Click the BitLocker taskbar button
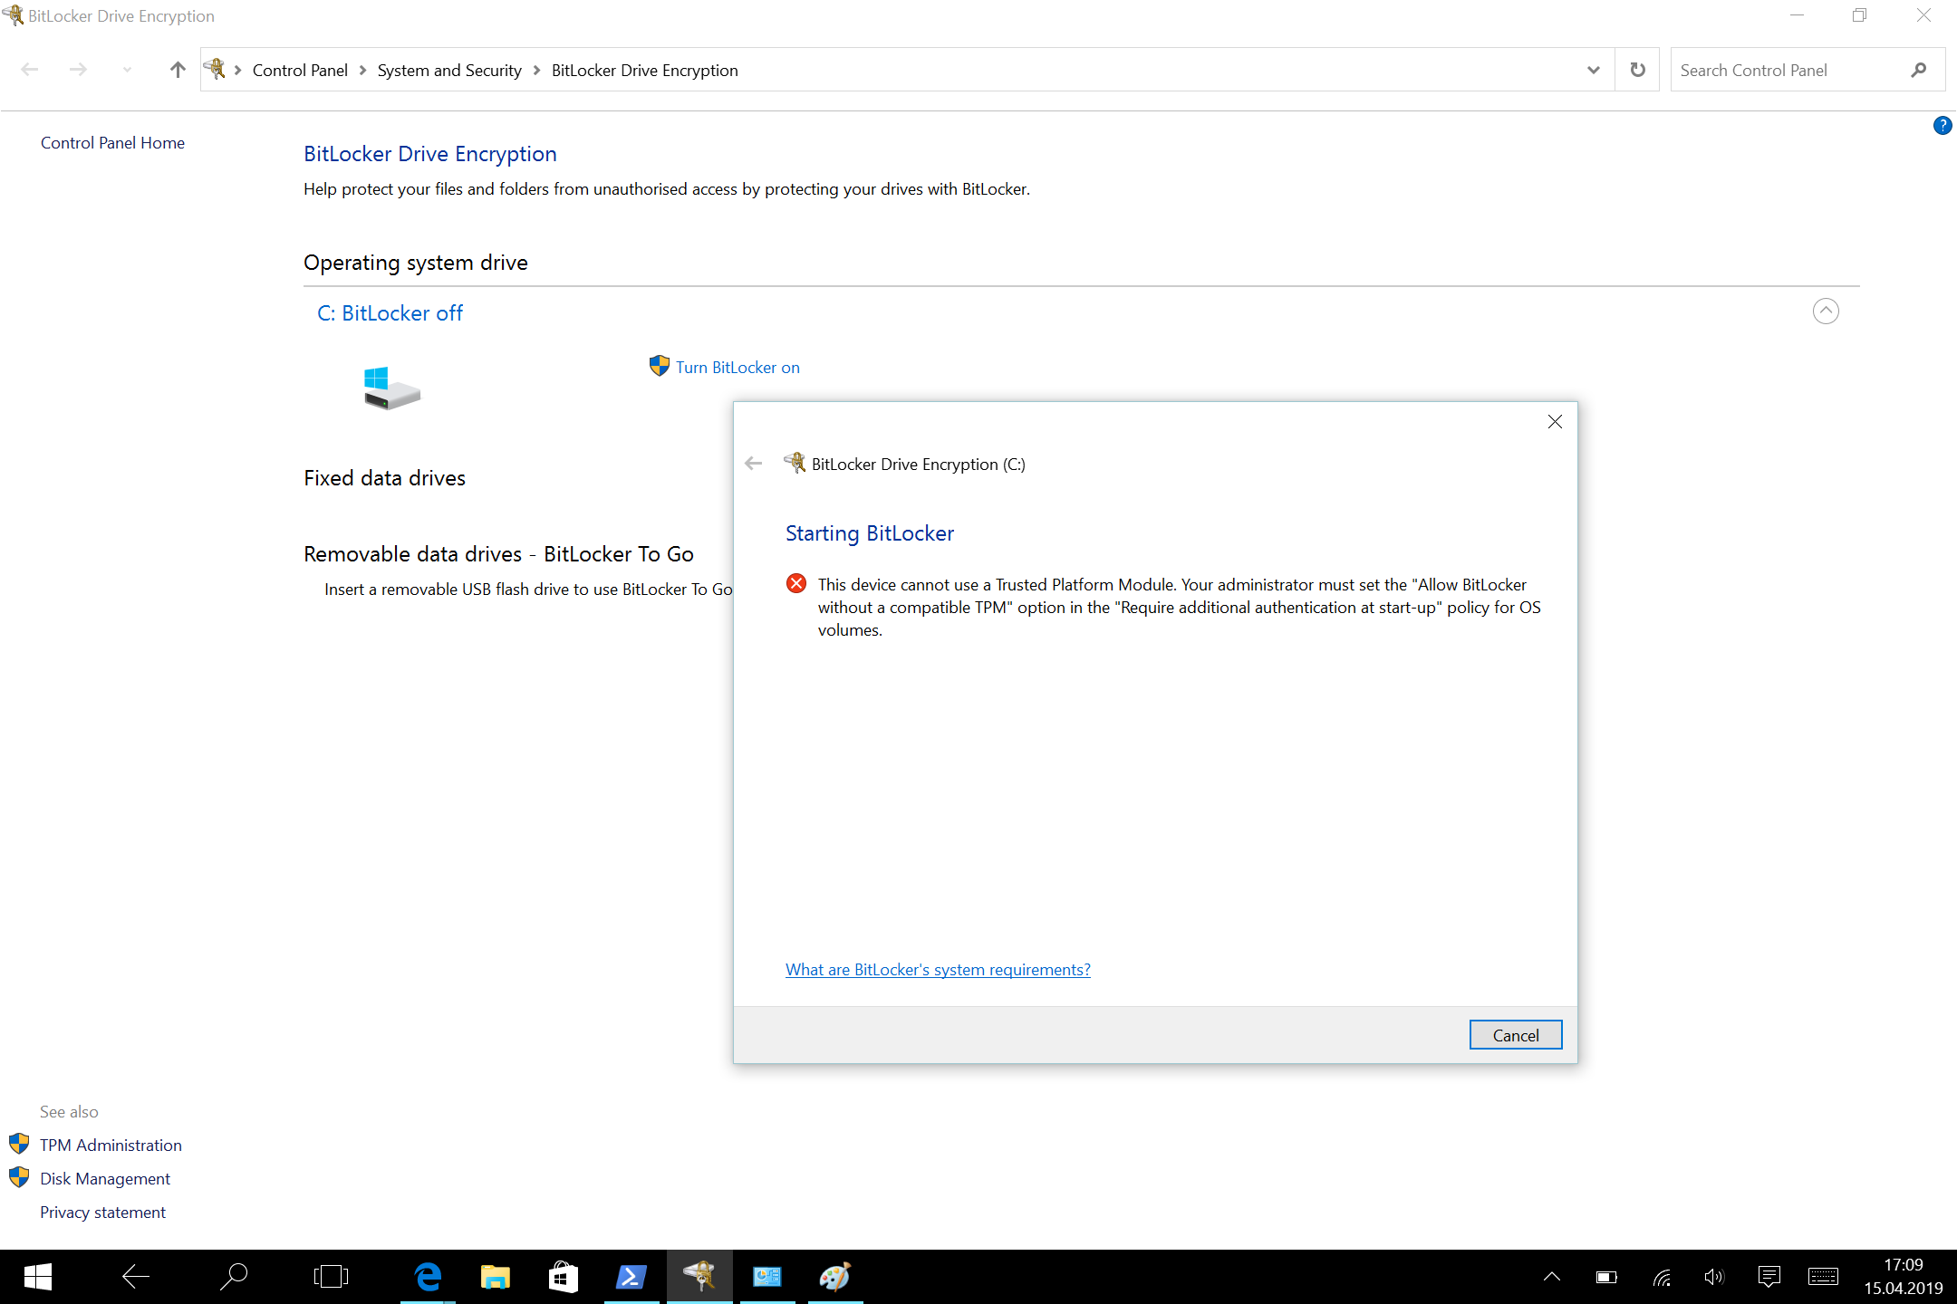Viewport: 1957px width, 1304px height. (699, 1277)
